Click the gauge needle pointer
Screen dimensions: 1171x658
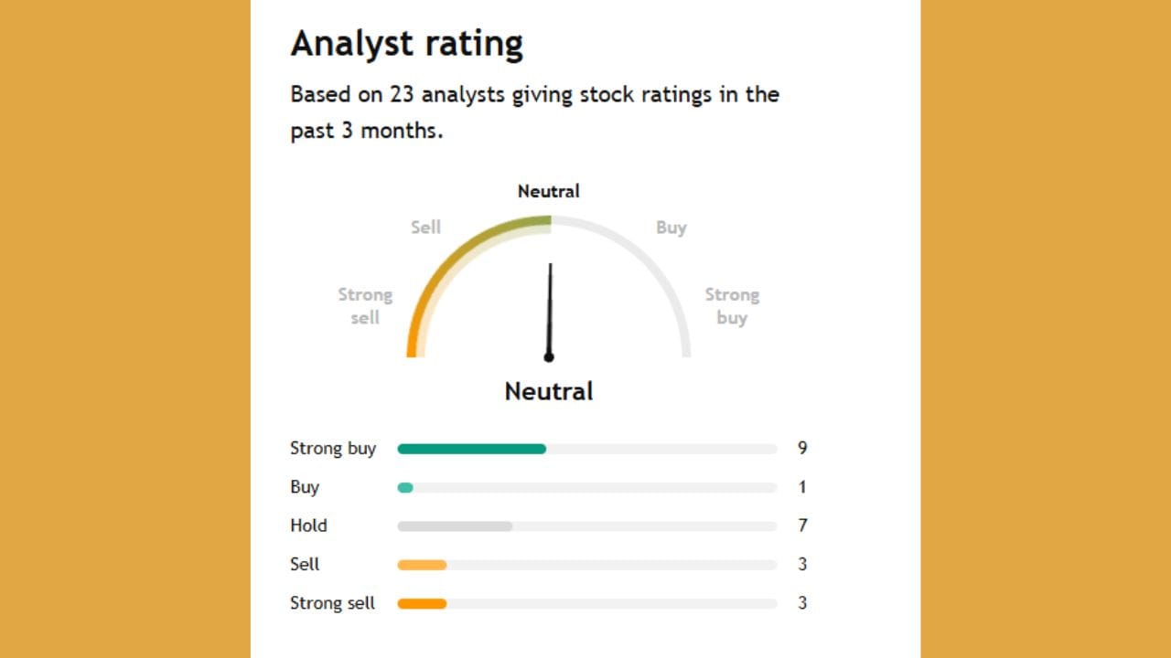coord(550,306)
